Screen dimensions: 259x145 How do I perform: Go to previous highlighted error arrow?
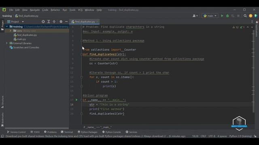[248, 27]
